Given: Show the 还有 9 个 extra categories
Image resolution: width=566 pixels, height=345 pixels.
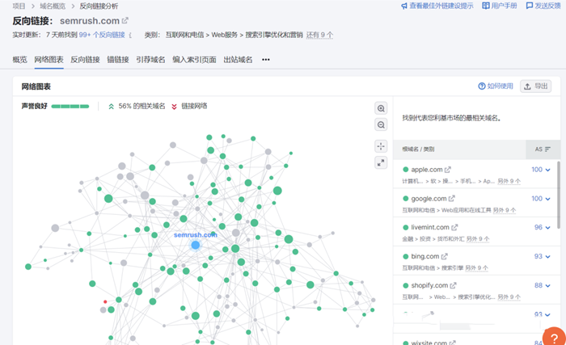Looking at the screenshot, I should coord(319,35).
